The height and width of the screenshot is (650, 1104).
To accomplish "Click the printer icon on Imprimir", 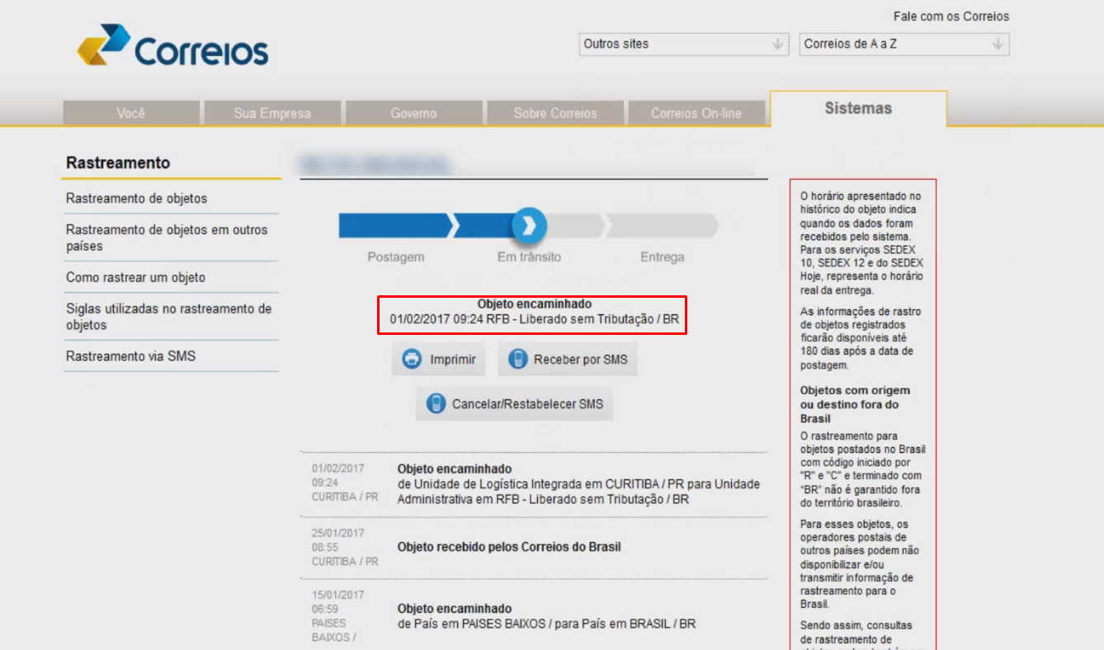I will (411, 360).
